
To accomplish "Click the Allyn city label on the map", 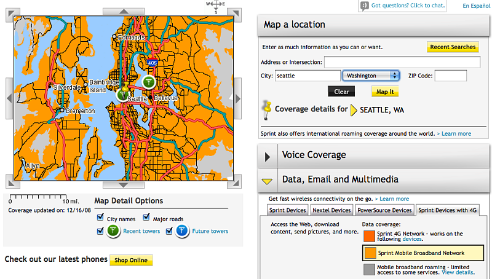I will pos(33,165).
